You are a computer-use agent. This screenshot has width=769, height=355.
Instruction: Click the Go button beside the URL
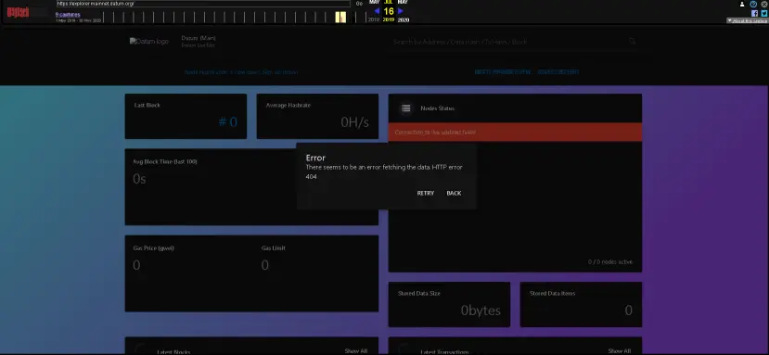pyautogui.click(x=359, y=4)
